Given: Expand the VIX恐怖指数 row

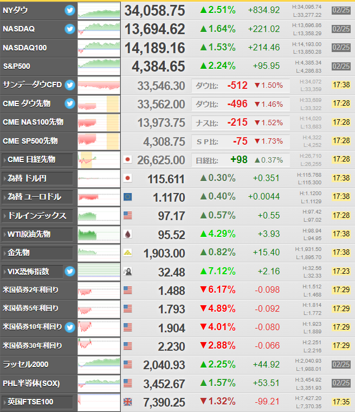Looking at the screenshot, I should click(x=33, y=272).
